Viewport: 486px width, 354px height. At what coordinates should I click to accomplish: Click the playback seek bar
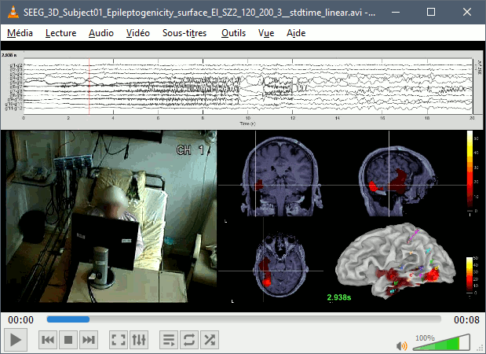pyautogui.click(x=243, y=319)
